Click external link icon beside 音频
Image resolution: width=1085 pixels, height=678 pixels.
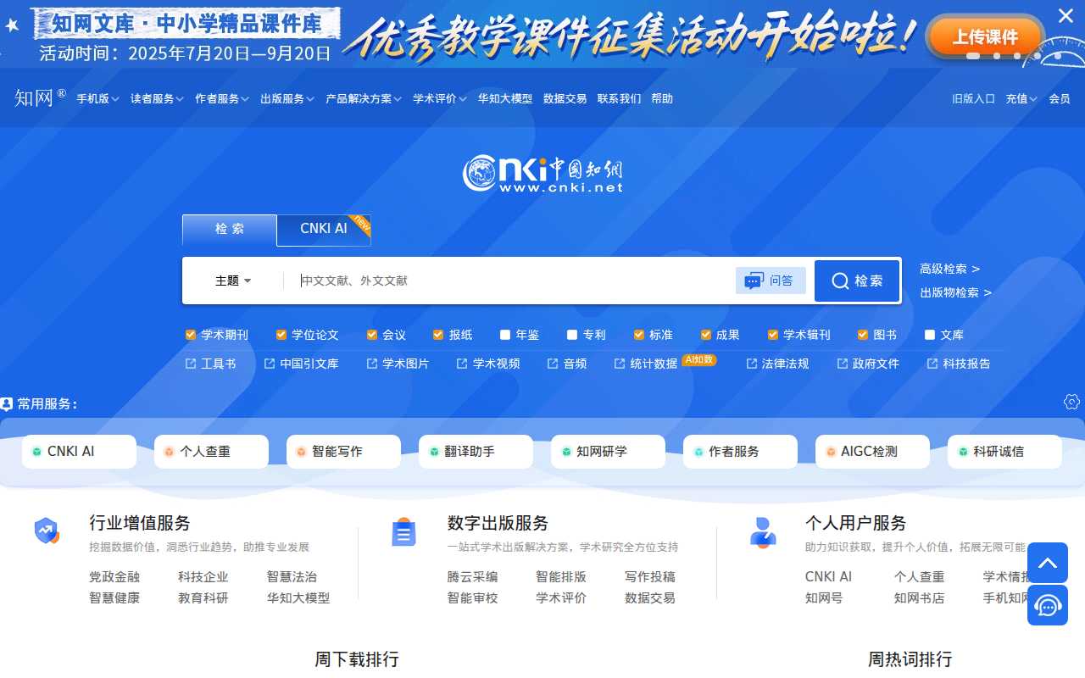click(x=553, y=364)
